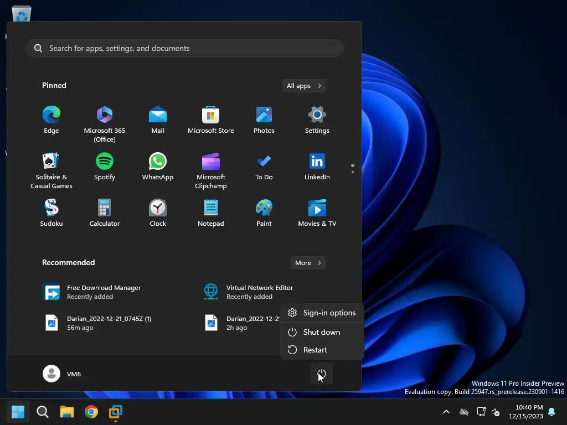Viewport: 567px width, 425px height.
Task: Launch Spotify
Action: pyautogui.click(x=105, y=167)
